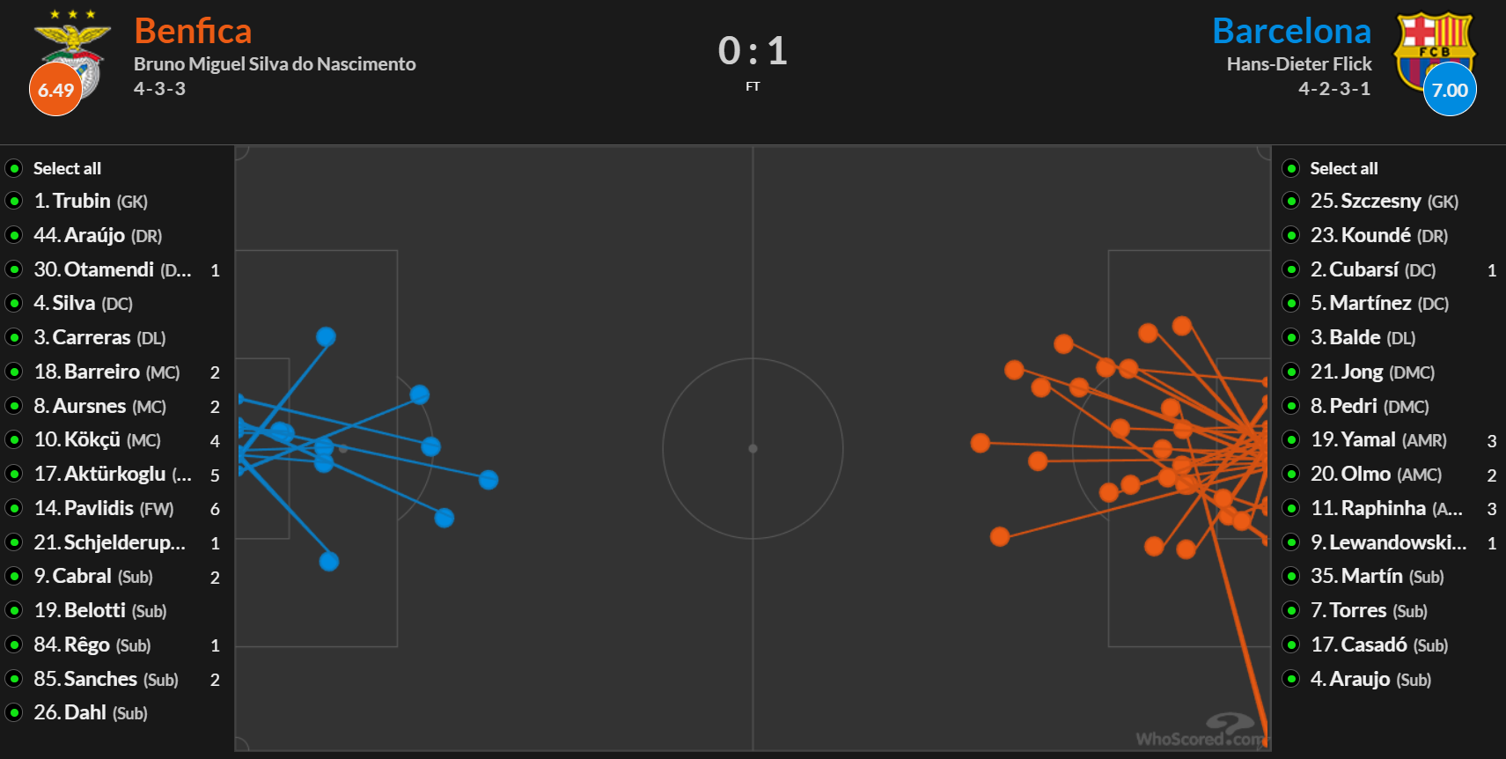Click manager name Hans-Dieter Flick
Image resolution: width=1506 pixels, height=759 pixels.
(1299, 64)
